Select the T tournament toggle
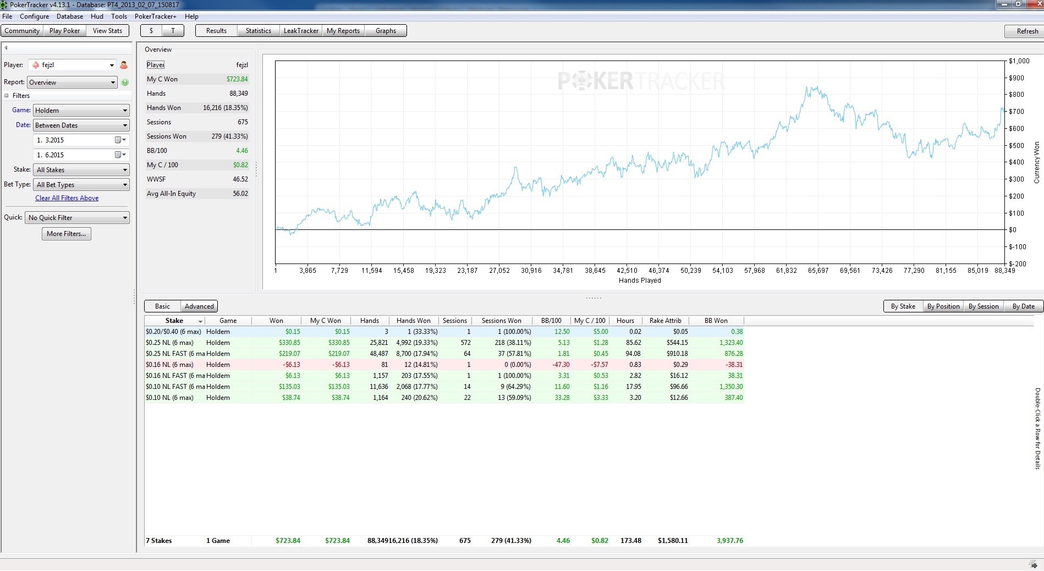1044x571 pixels. pyautogui.click(x=173, y=31)
